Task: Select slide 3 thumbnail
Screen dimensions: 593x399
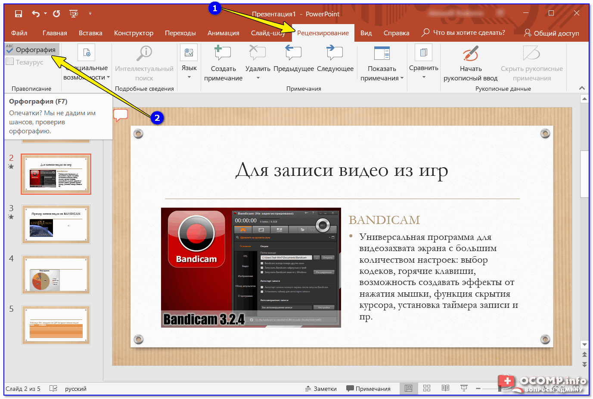Action: [x=56, y=224]
